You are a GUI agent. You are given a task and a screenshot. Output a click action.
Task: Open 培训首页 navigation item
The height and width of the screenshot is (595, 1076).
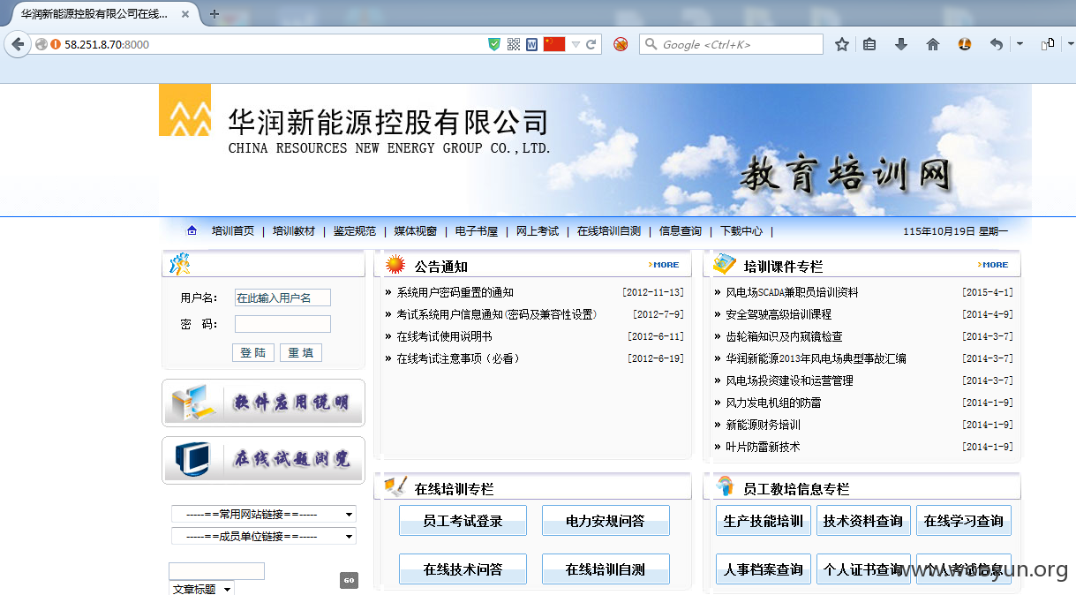233,231
